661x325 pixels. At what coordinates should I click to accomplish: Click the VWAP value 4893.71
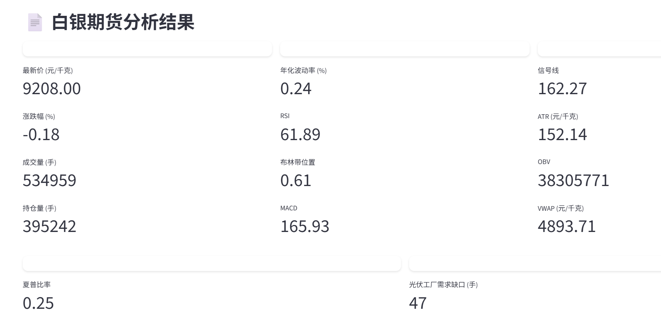click(x=567, y=227)
